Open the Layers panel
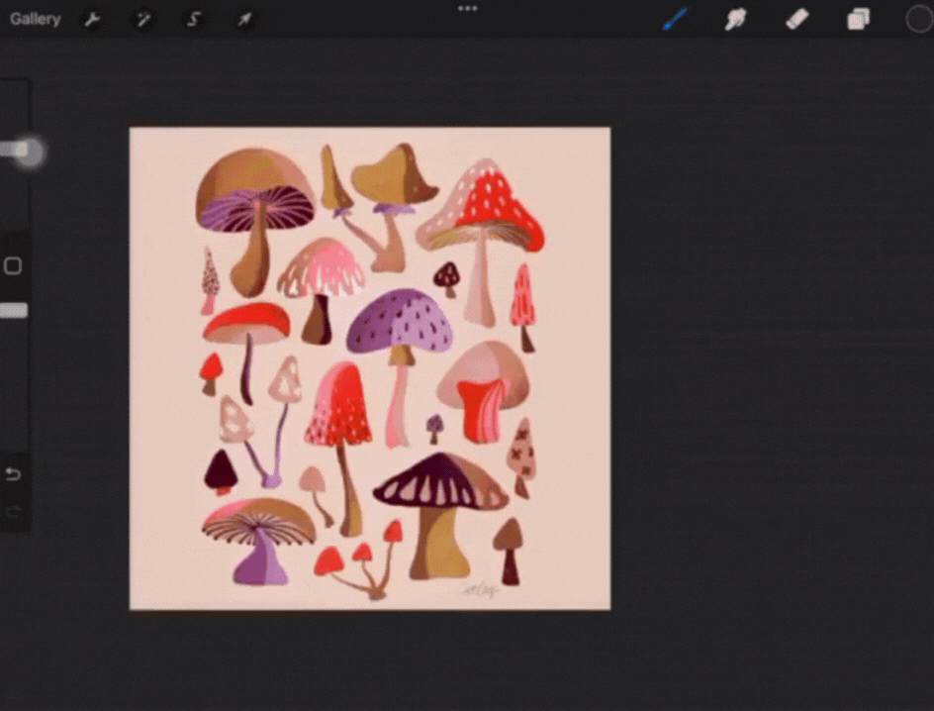This screenshot has height=711, width=934. click(857, 19)
